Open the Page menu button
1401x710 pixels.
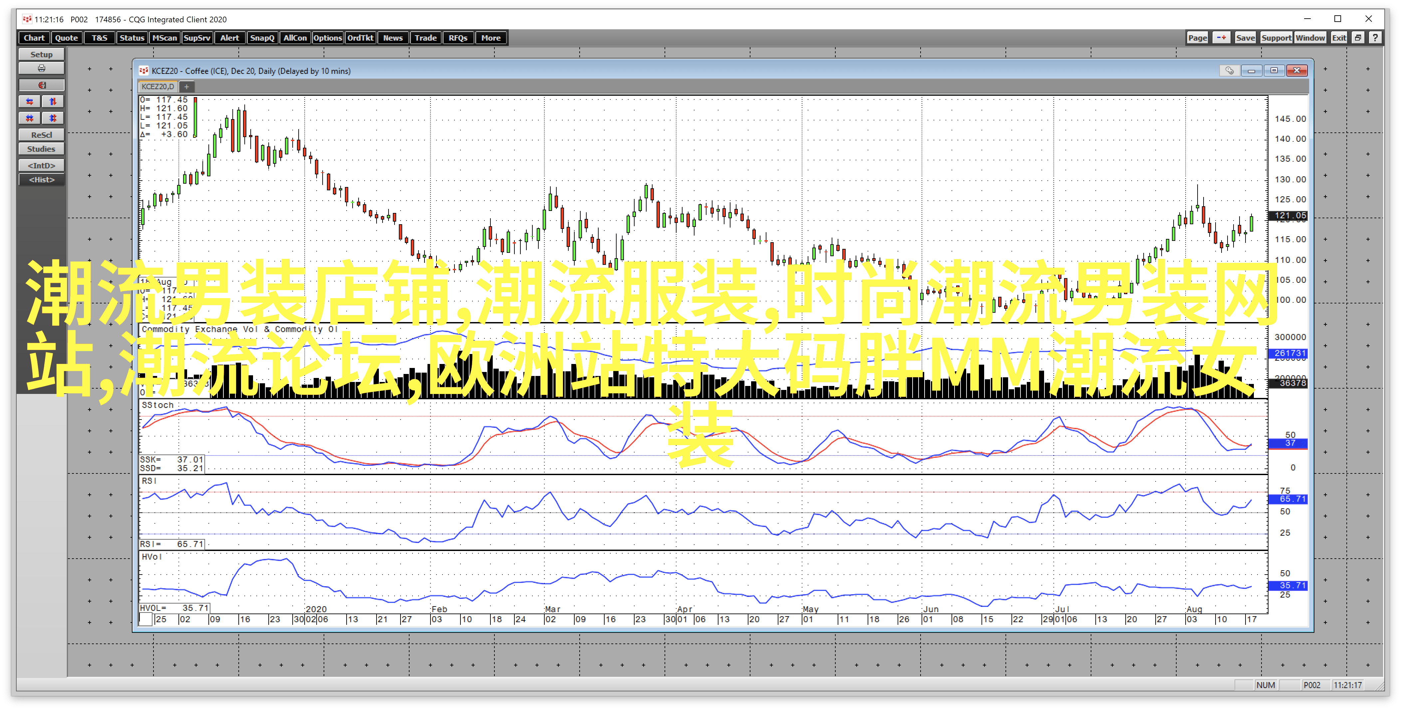pos(1198,38)
